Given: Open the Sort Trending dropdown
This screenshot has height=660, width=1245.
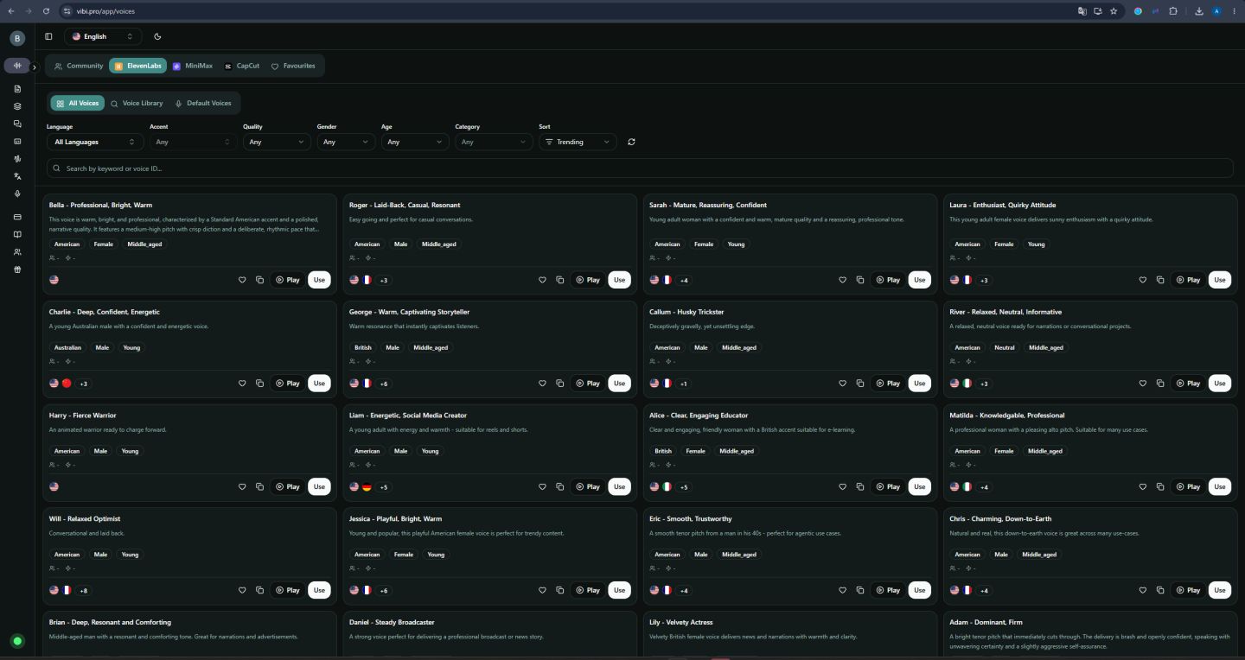Looking at the screenshot, I should coord(578,142).
